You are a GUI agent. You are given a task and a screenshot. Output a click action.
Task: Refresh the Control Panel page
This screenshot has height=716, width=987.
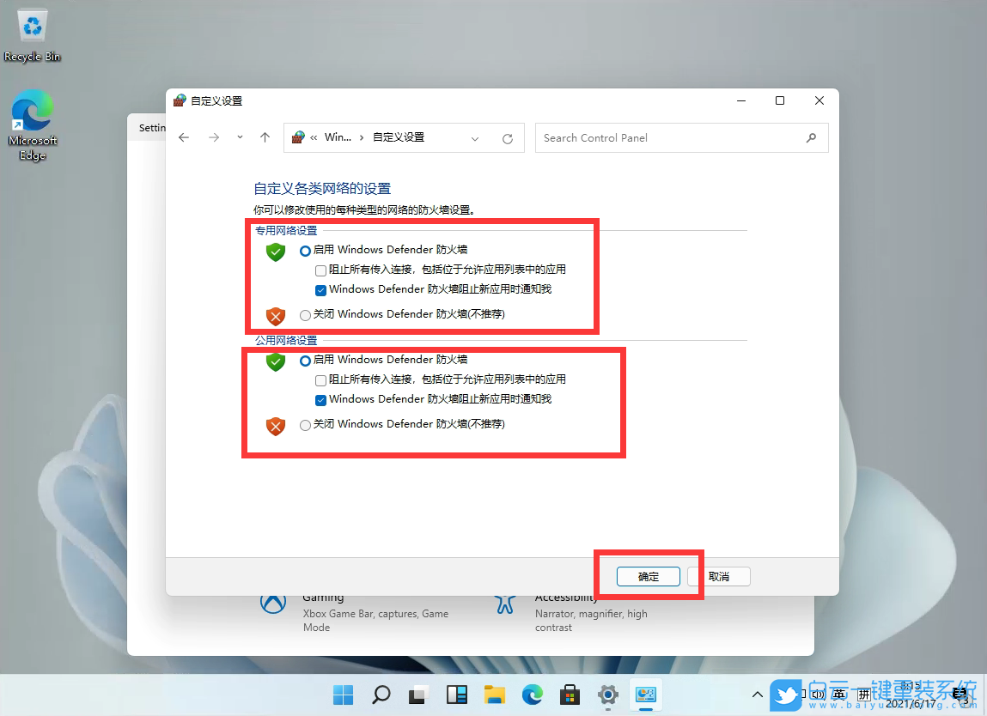point(507,137)
